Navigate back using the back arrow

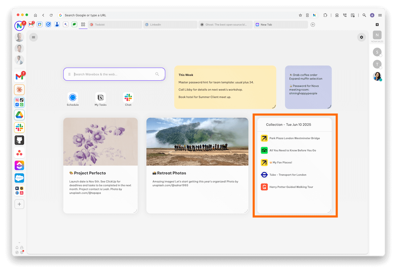[43, 15]
